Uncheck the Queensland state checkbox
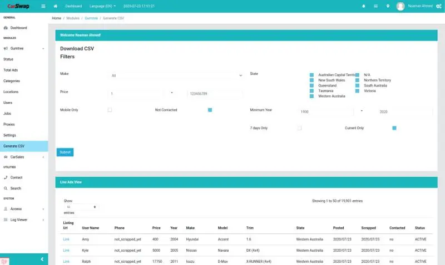 pos(312,86)
